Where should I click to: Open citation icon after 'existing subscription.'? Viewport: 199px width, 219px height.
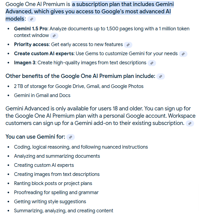pyautogui.click(x=190, y=123)
